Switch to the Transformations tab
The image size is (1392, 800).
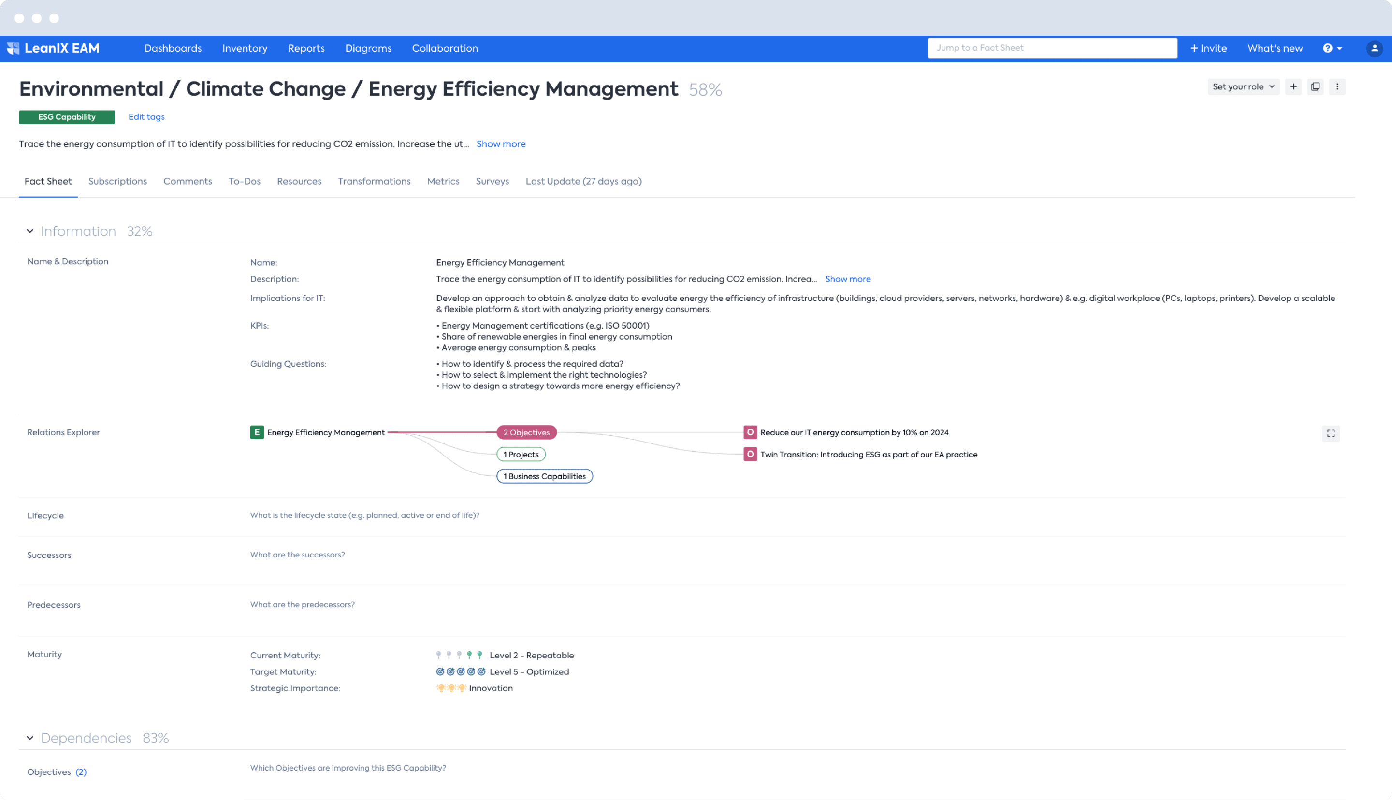pos(374,181)
